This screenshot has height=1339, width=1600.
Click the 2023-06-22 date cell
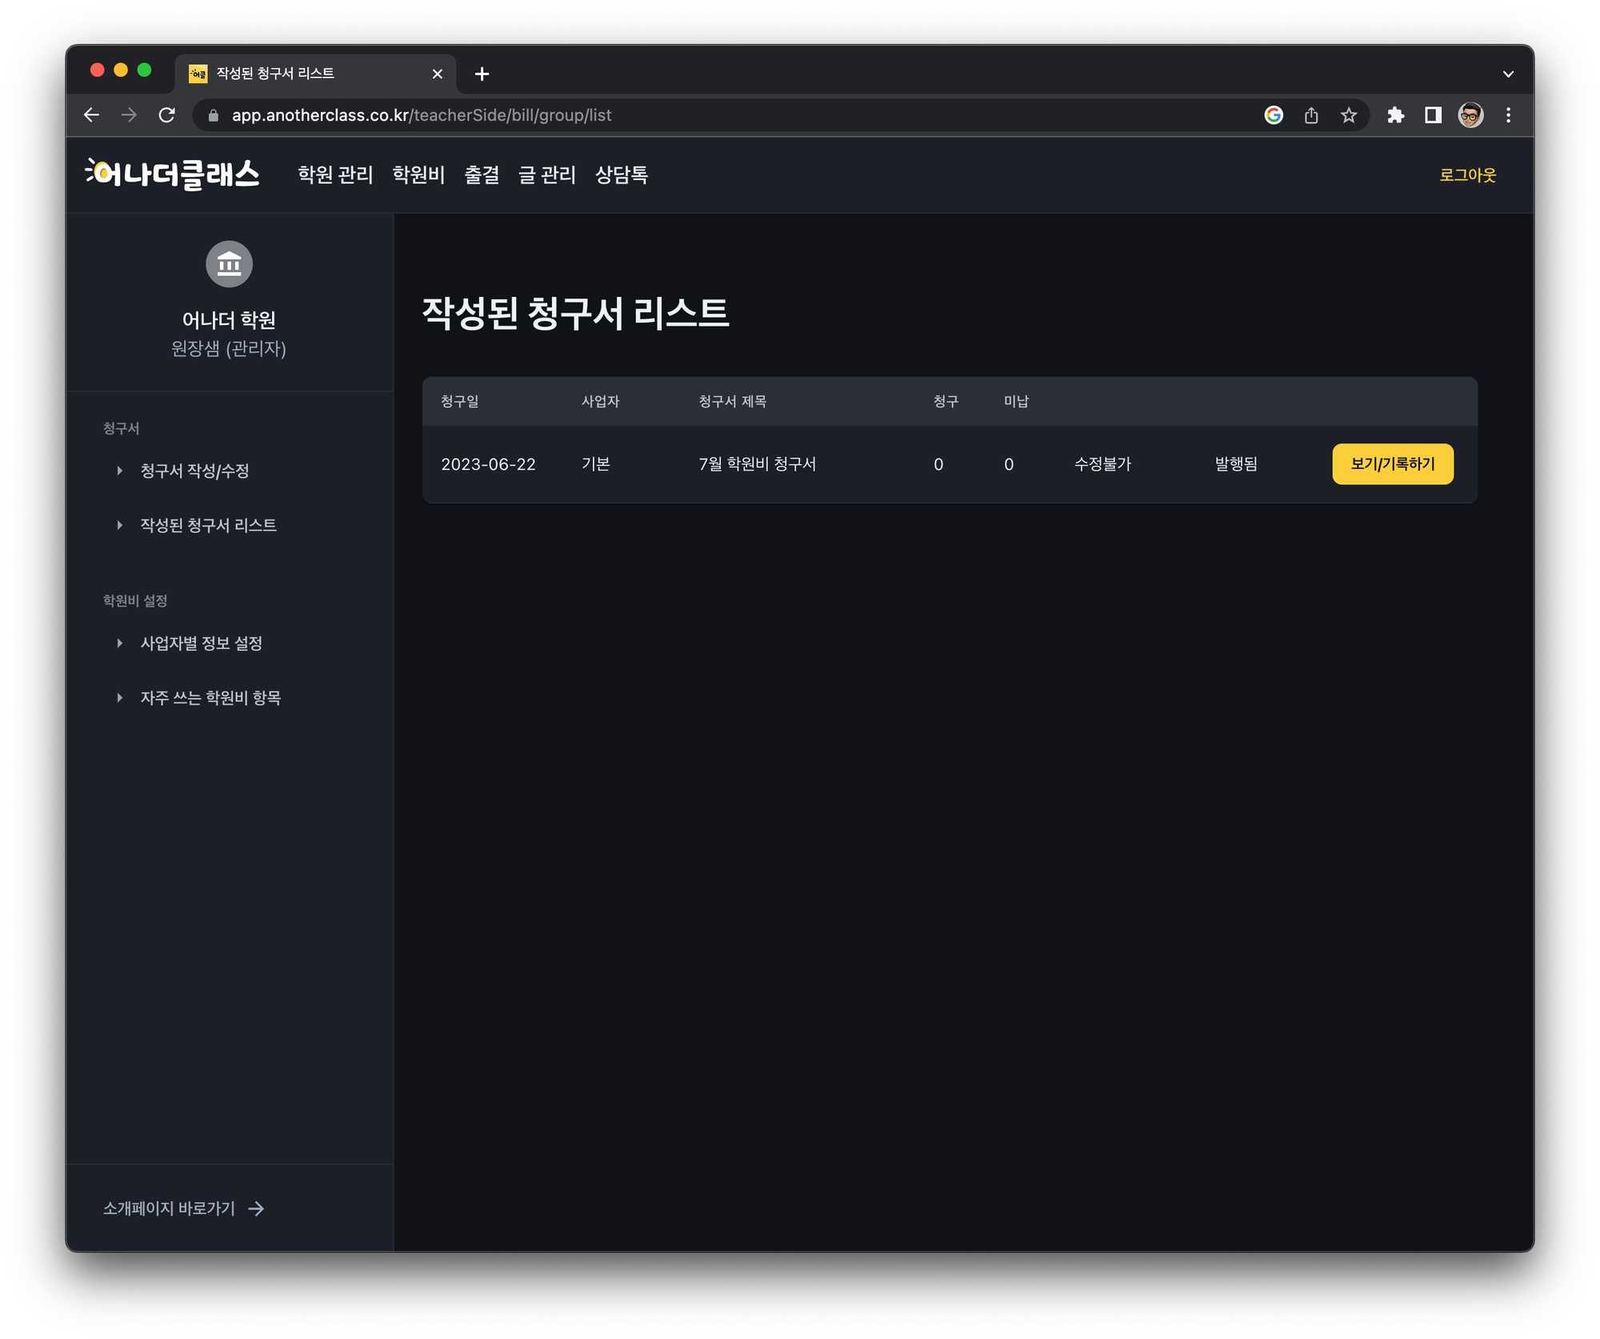click(x=488, y=464)
